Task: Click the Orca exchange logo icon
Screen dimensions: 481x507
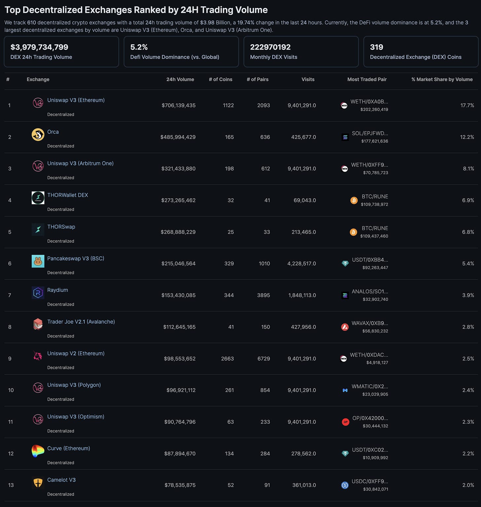Action: [x=38, y=135]
